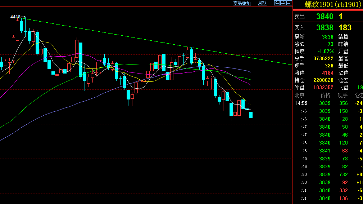Click the 4418 high price label
Screen dimensions: 363x204
coord(15,17)
